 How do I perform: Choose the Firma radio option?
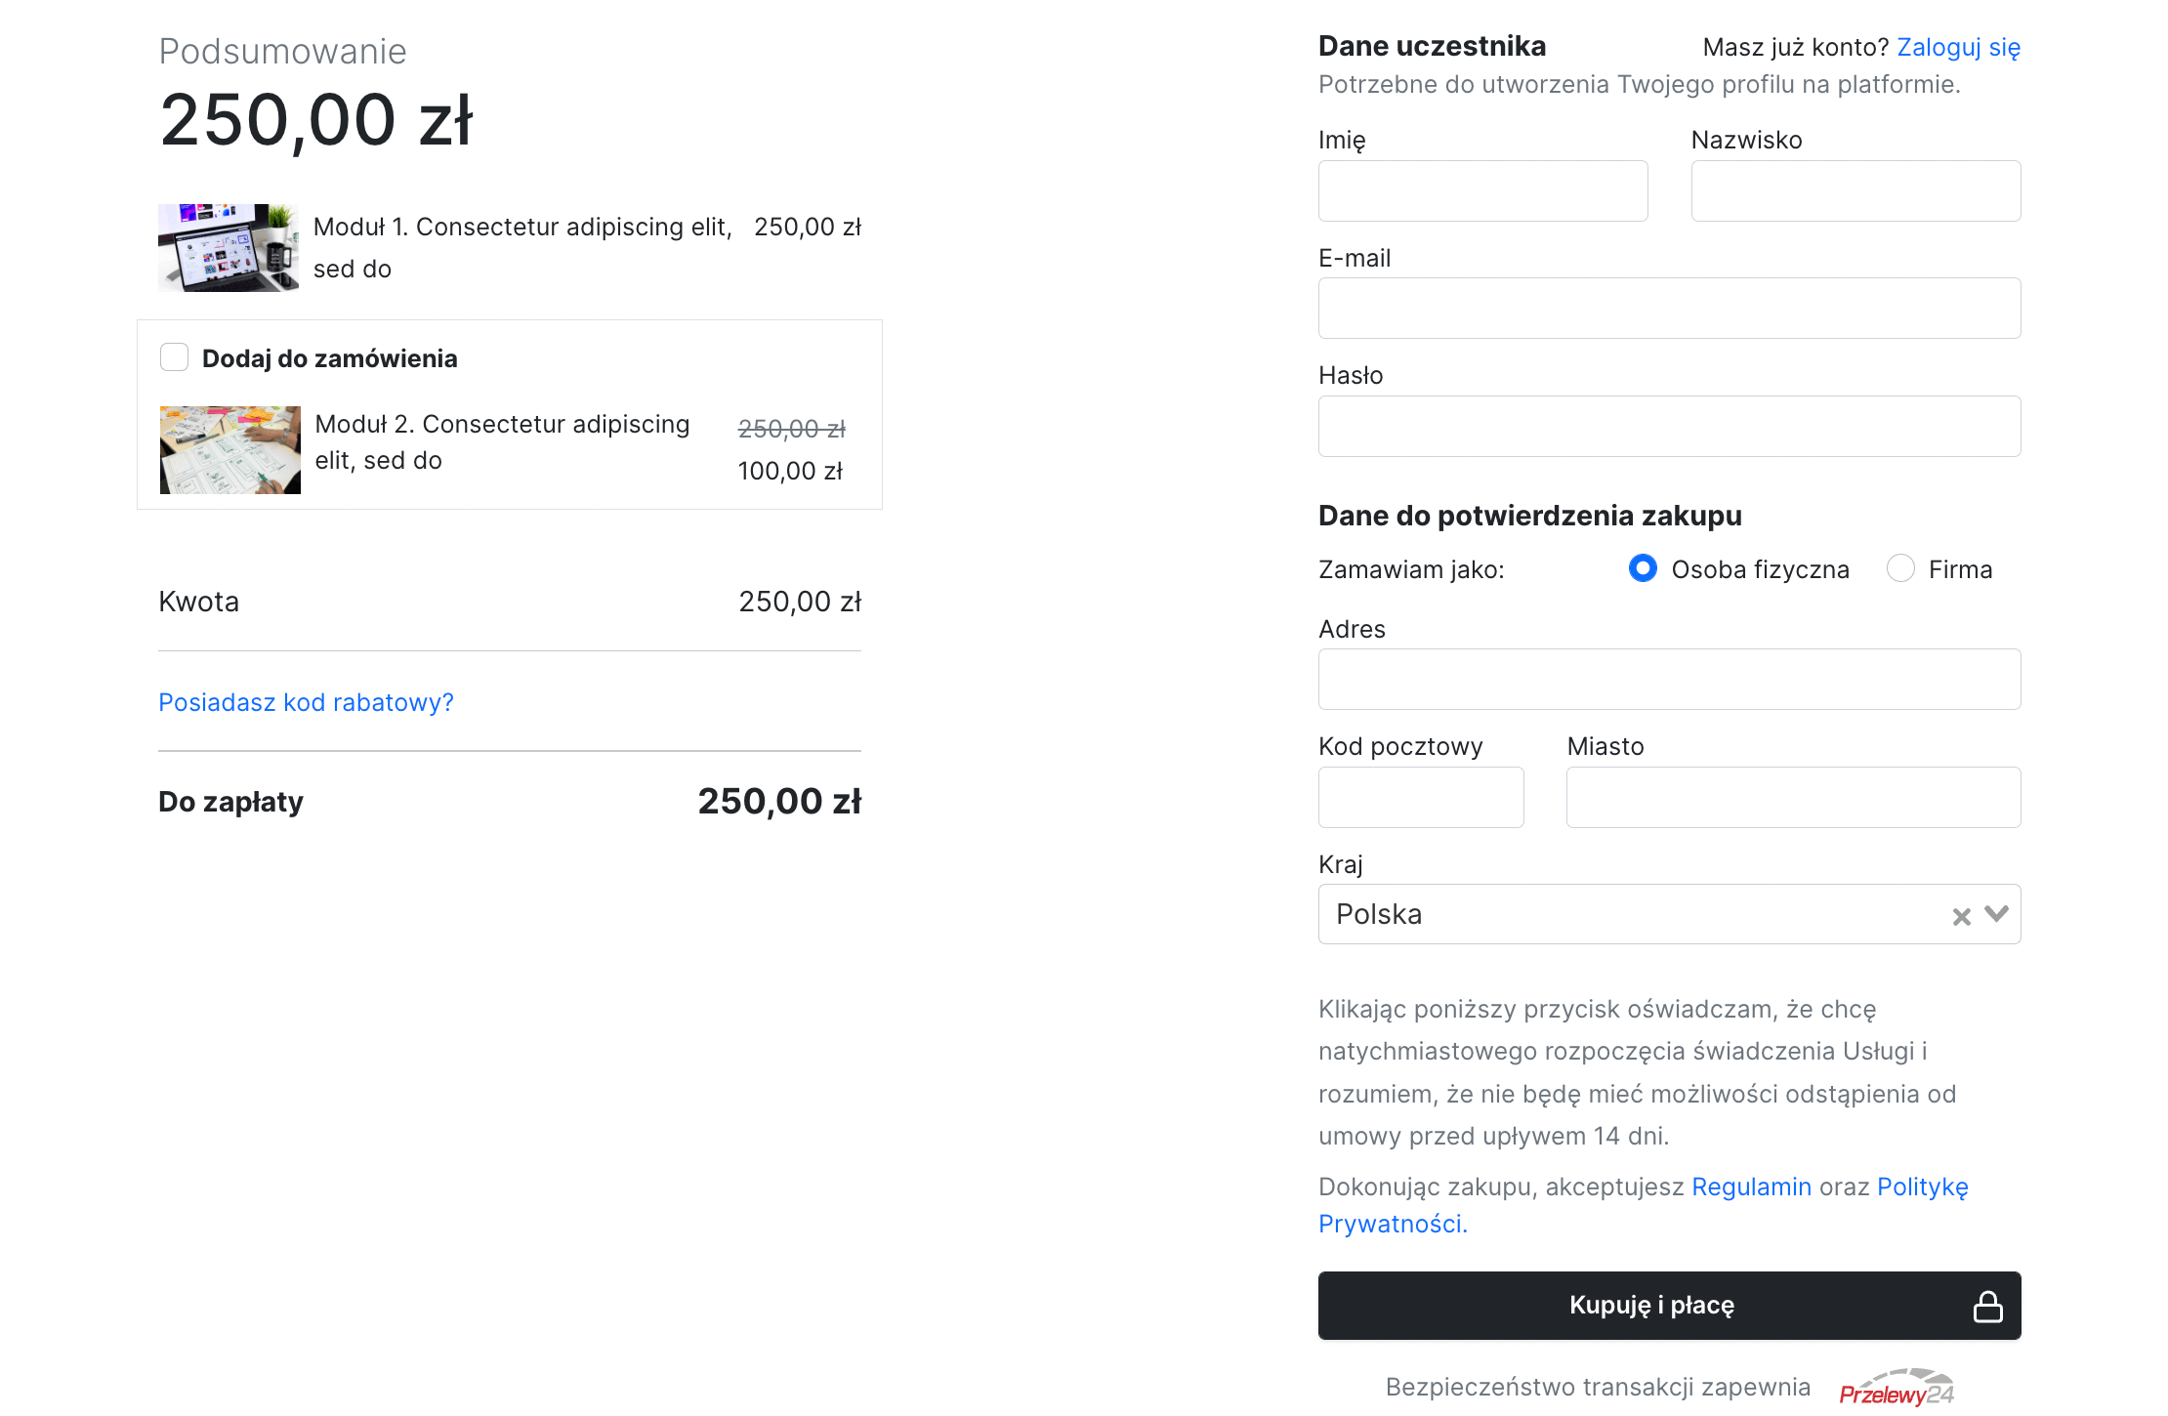(x=1900, y=568)
